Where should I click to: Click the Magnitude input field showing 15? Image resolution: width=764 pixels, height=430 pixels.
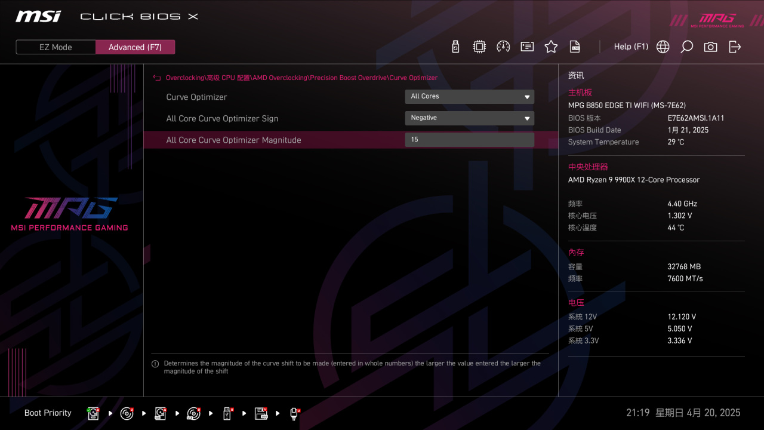[x=470, y=140]
